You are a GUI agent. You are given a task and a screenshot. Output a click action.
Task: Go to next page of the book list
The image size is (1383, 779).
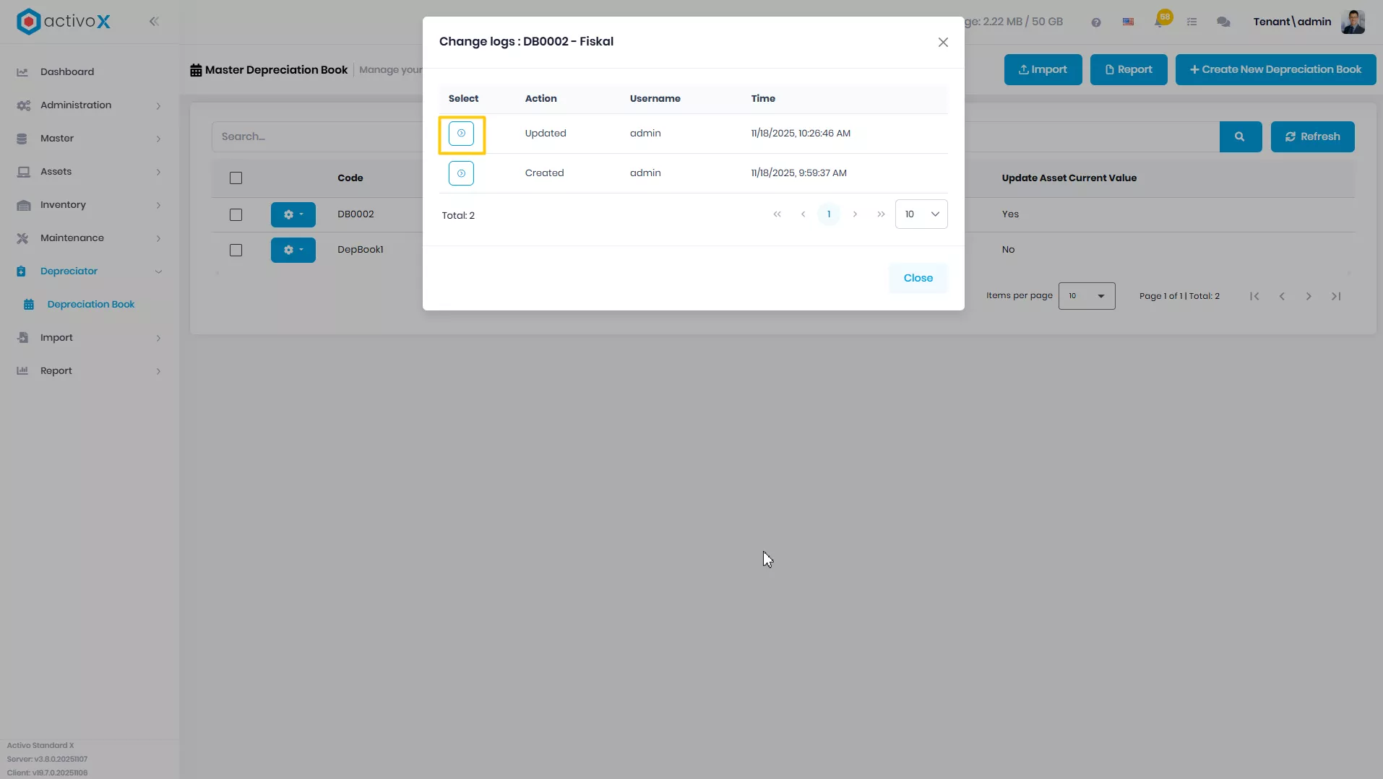(1309, 297)
